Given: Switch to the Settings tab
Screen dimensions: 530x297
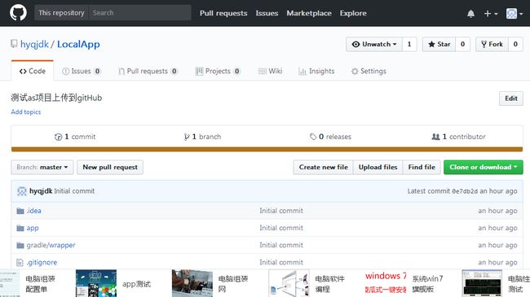Looking at the screenshot, I should (369, 72).
